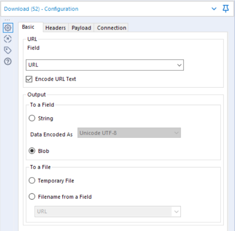Viewport: 235px width, 231px height.
Task: Open the Help question mark icon
Action: pyautogui.click(x=8, y=61)
